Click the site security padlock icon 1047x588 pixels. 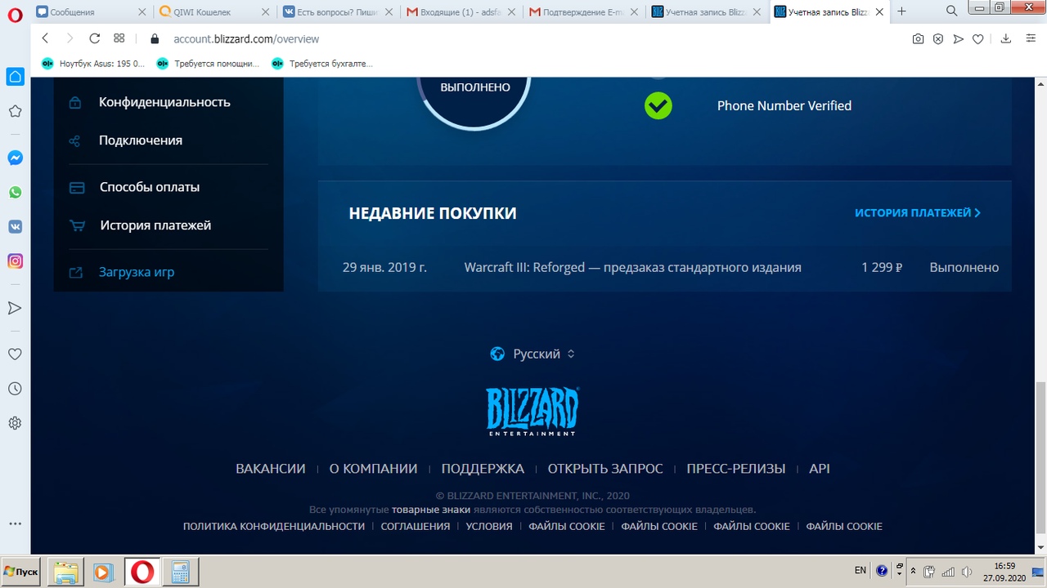point(154,39)
